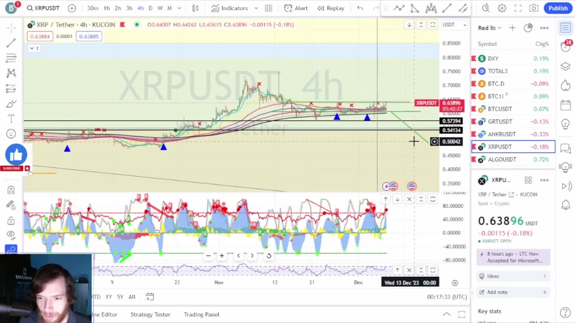This screenshot has height=323, width=575.
Task: Toggle lock all drawings
Action: click(11, 220)
